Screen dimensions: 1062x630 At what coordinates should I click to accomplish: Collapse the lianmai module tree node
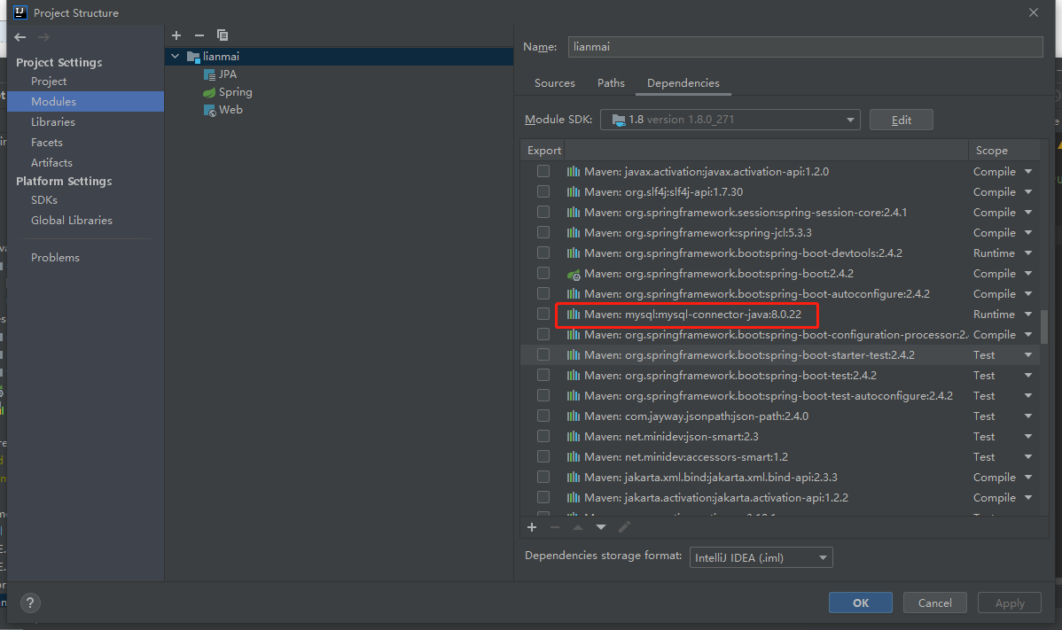176,56
